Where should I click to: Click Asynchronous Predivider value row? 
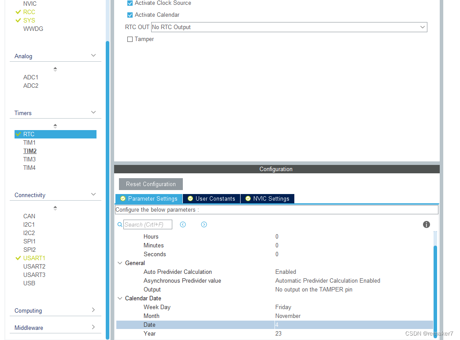(x=275, y=281)
